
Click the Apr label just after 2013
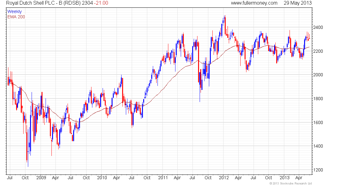pos(299,178)
